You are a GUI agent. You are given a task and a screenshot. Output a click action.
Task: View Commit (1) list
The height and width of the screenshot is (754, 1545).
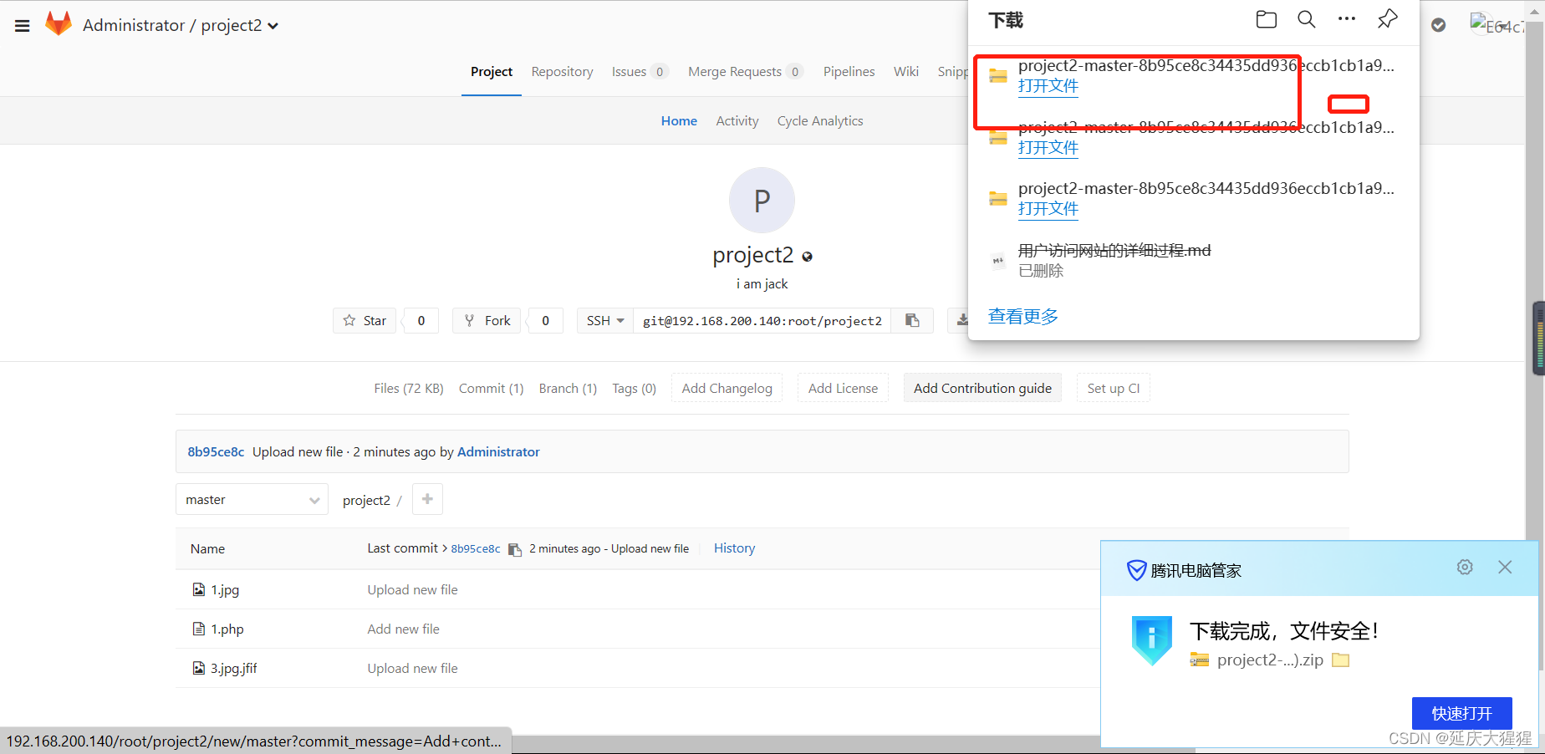[492, 389]
